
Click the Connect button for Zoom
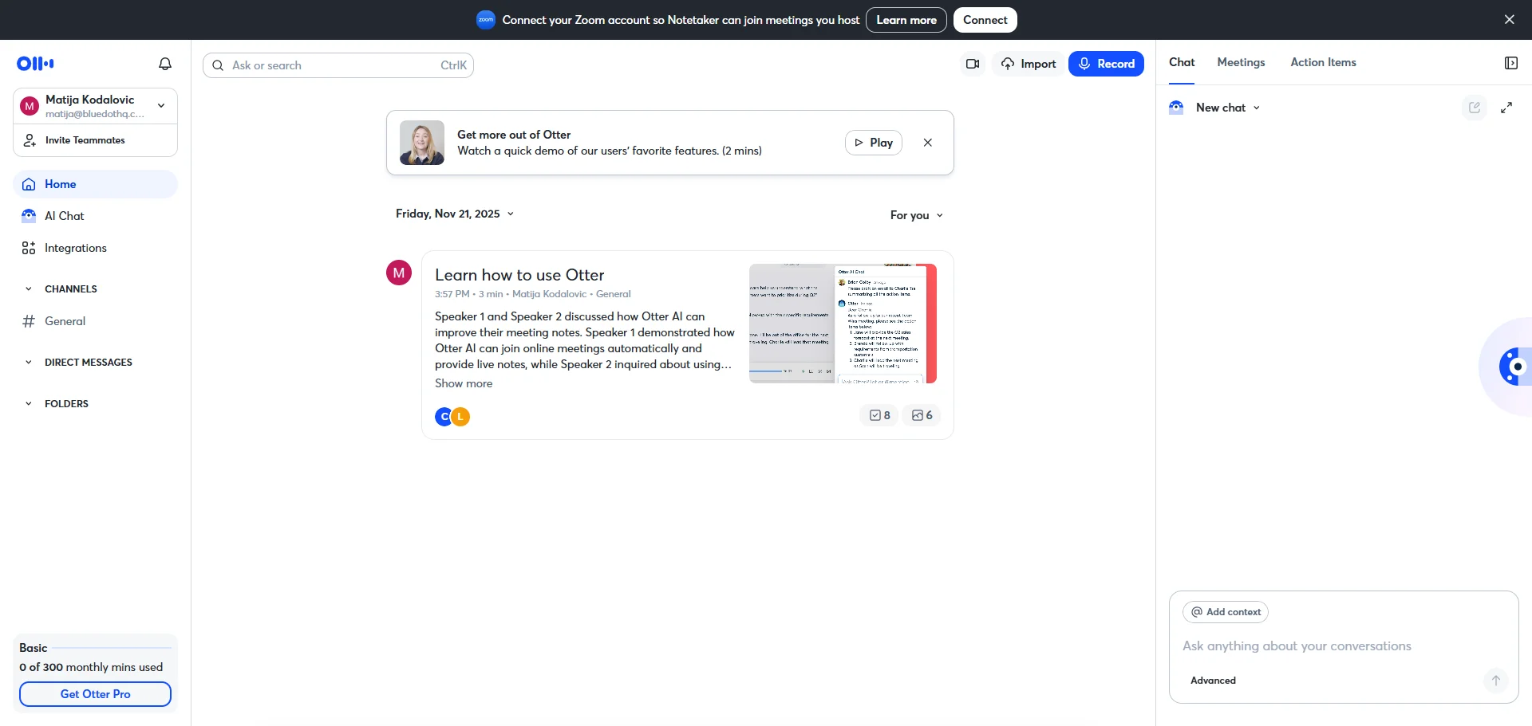coord(985,20)
